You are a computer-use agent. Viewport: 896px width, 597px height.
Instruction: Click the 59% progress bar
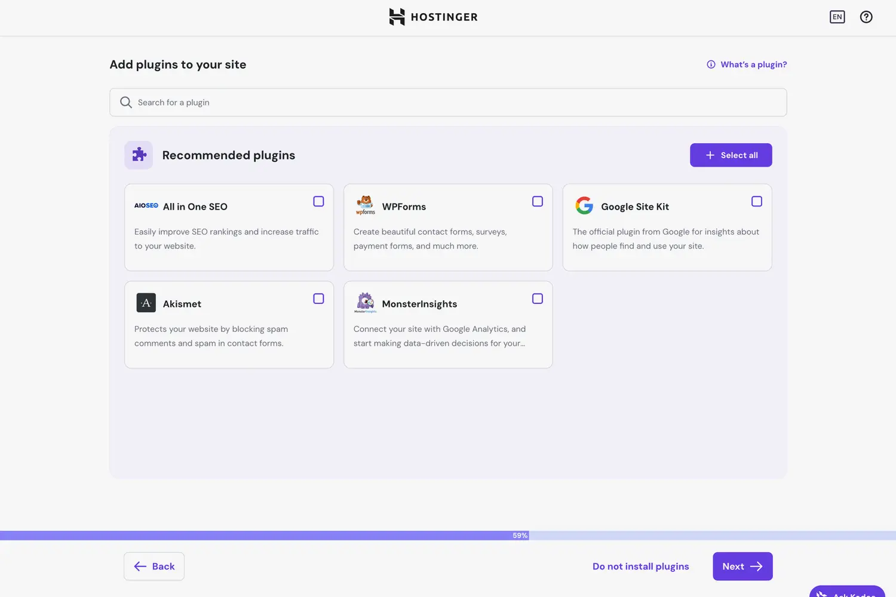point(448,536)
